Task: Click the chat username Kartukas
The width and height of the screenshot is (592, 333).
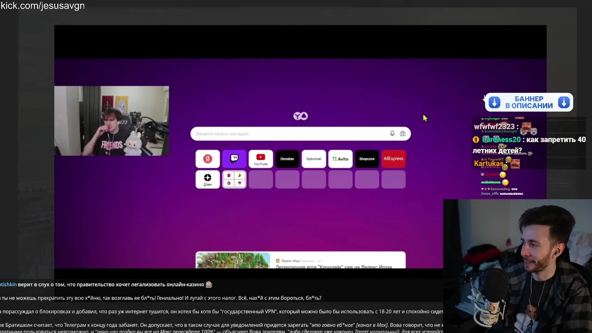Action: click(488, 164)
